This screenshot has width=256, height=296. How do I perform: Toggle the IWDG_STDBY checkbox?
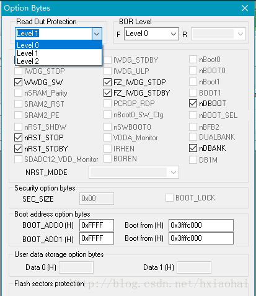coord(107,60)
